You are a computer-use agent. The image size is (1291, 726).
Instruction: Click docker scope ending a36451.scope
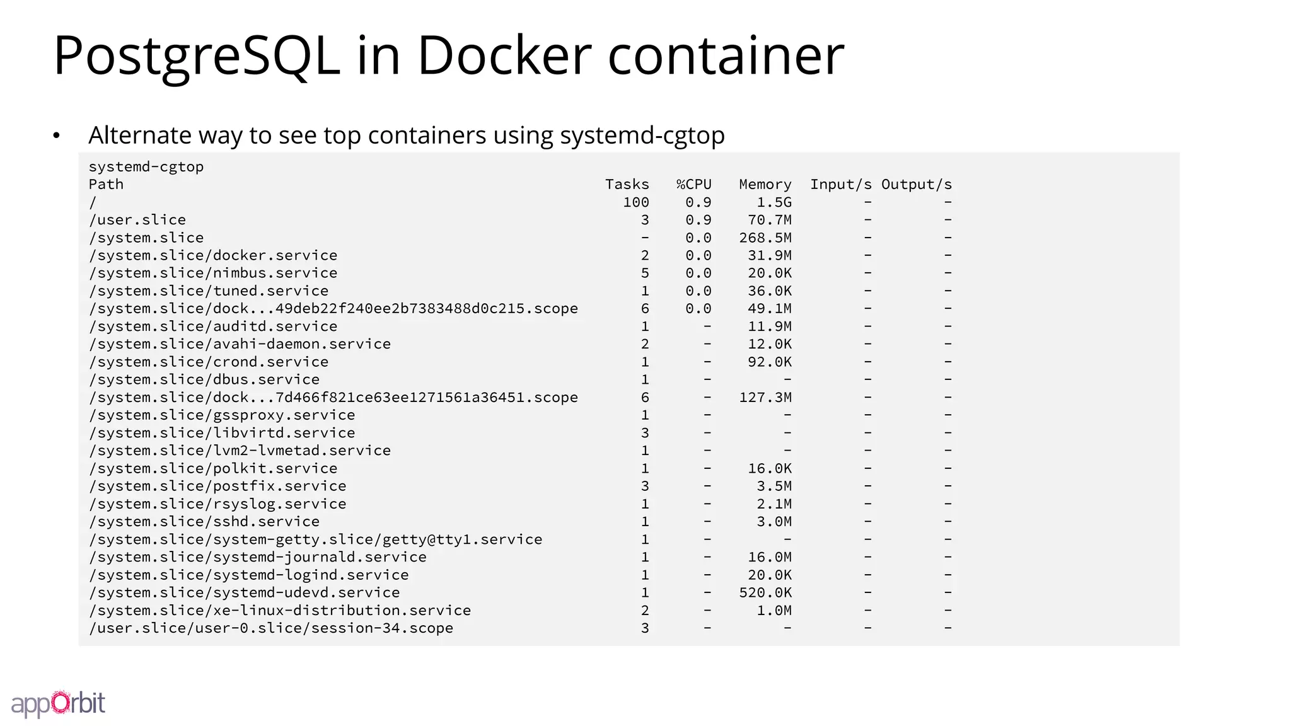[x=333, y=398]
